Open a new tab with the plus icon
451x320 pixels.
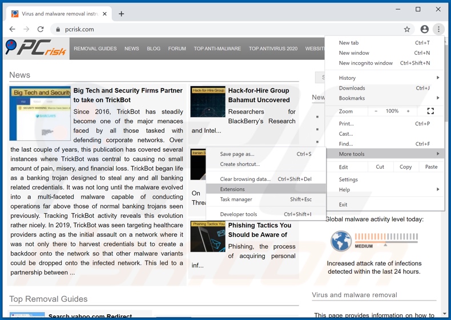coord(122,14)
